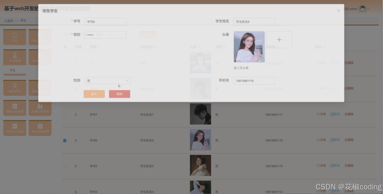Toggle the select-all checkbox in table header
The width and height of the screenshot is (383, 194).
pyautogui.click(x=65, y=47)
